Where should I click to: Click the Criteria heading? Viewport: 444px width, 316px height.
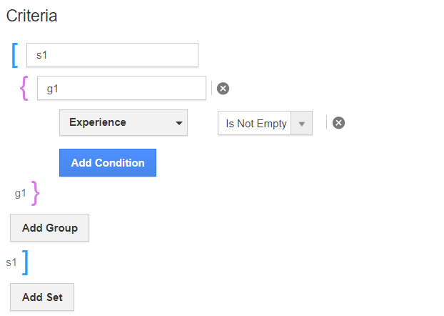[32, 16]
